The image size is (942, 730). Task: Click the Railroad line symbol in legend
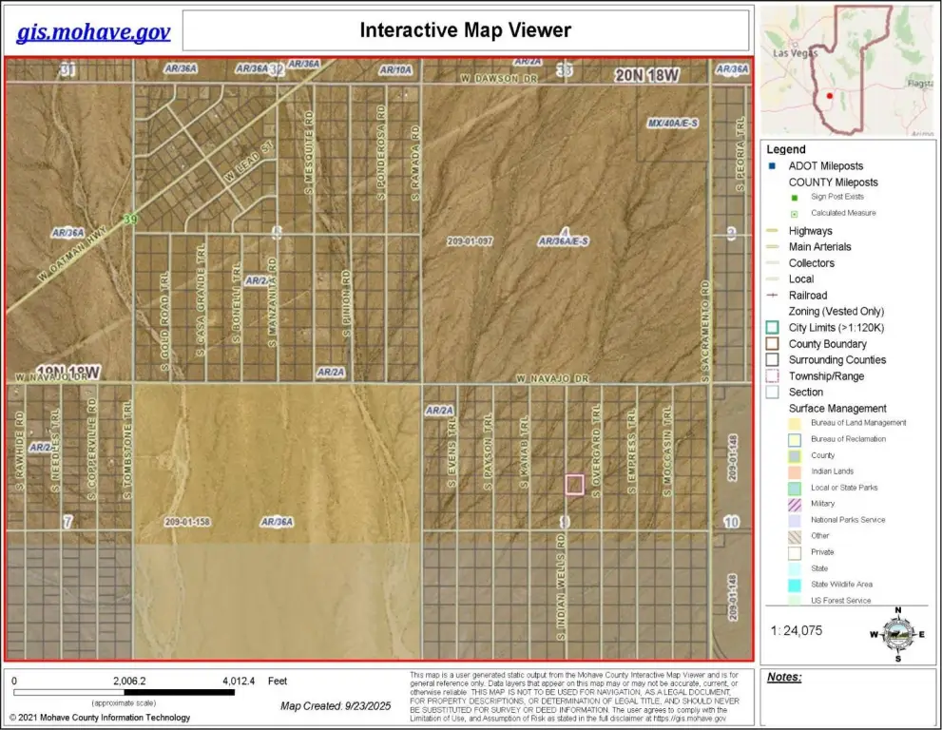point(772,296)
